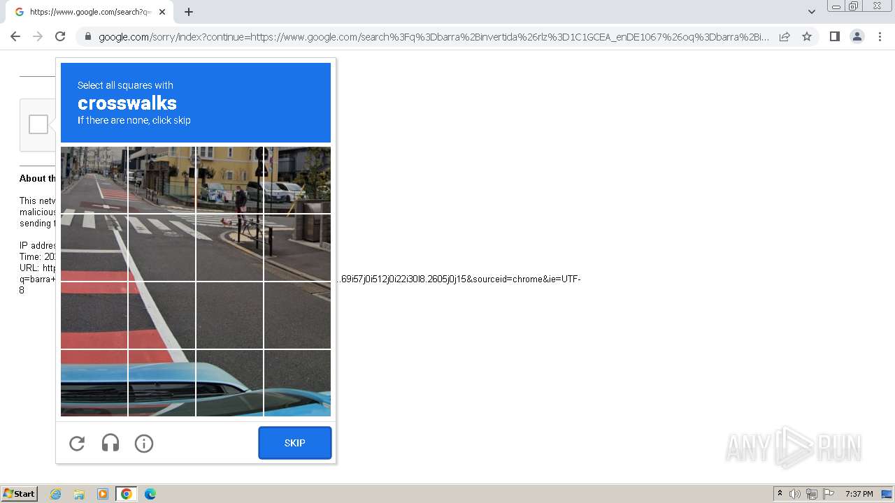Click the 'Select all squares with' text
This screenshot has height=503, width=895.
click(125, 85)
